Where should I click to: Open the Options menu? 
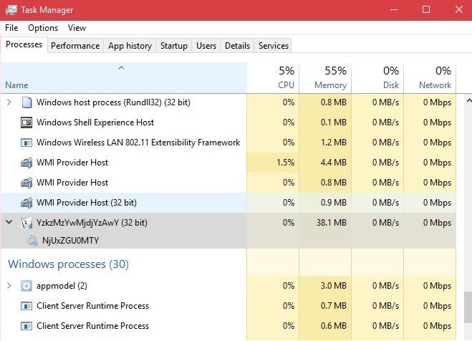tap(43, 28)
